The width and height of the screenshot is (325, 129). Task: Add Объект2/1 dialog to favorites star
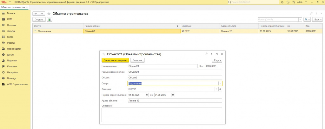coord(103,54)
